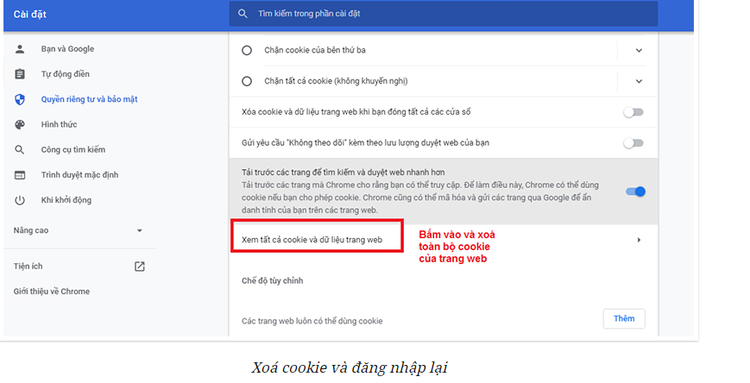Screen dimensions: 750x383
Task: Select radio Chặn tất cả cookie
Action: coord(247,81)
